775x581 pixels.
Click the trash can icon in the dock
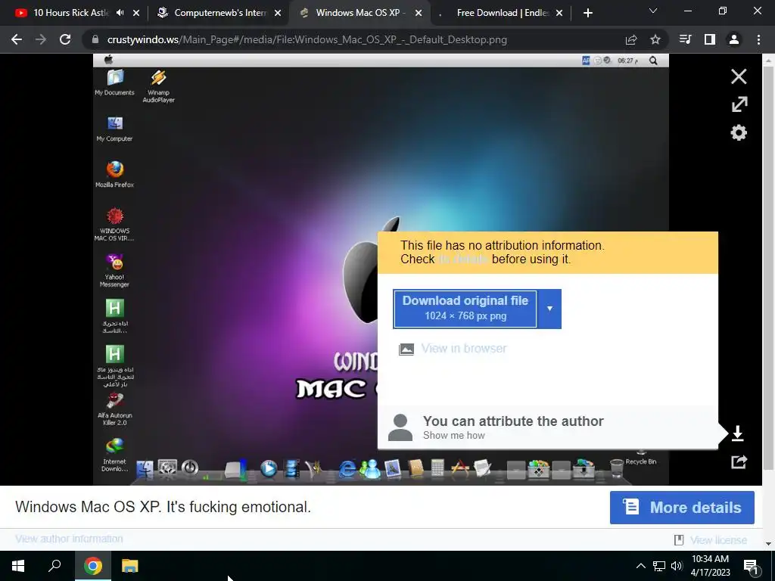click(x=616, y=468)
